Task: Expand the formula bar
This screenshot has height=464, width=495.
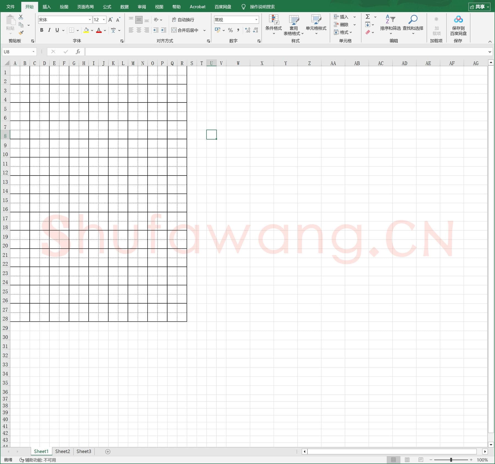Action: point(490,52)
